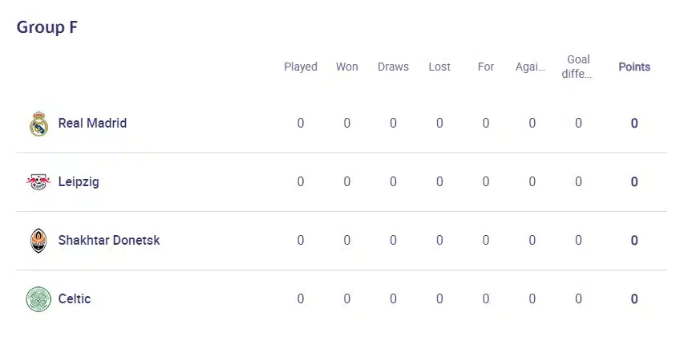This screenshot has height=341, width=680.
Task: Click the Group F heading
Action: 47,27
